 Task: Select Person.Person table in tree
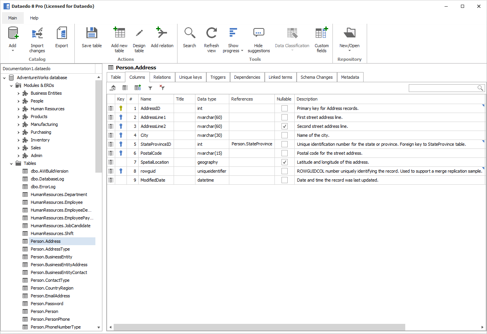point(44,311)
